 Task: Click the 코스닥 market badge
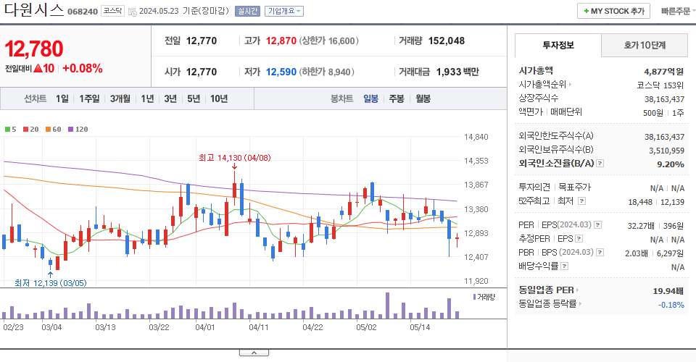113,11
